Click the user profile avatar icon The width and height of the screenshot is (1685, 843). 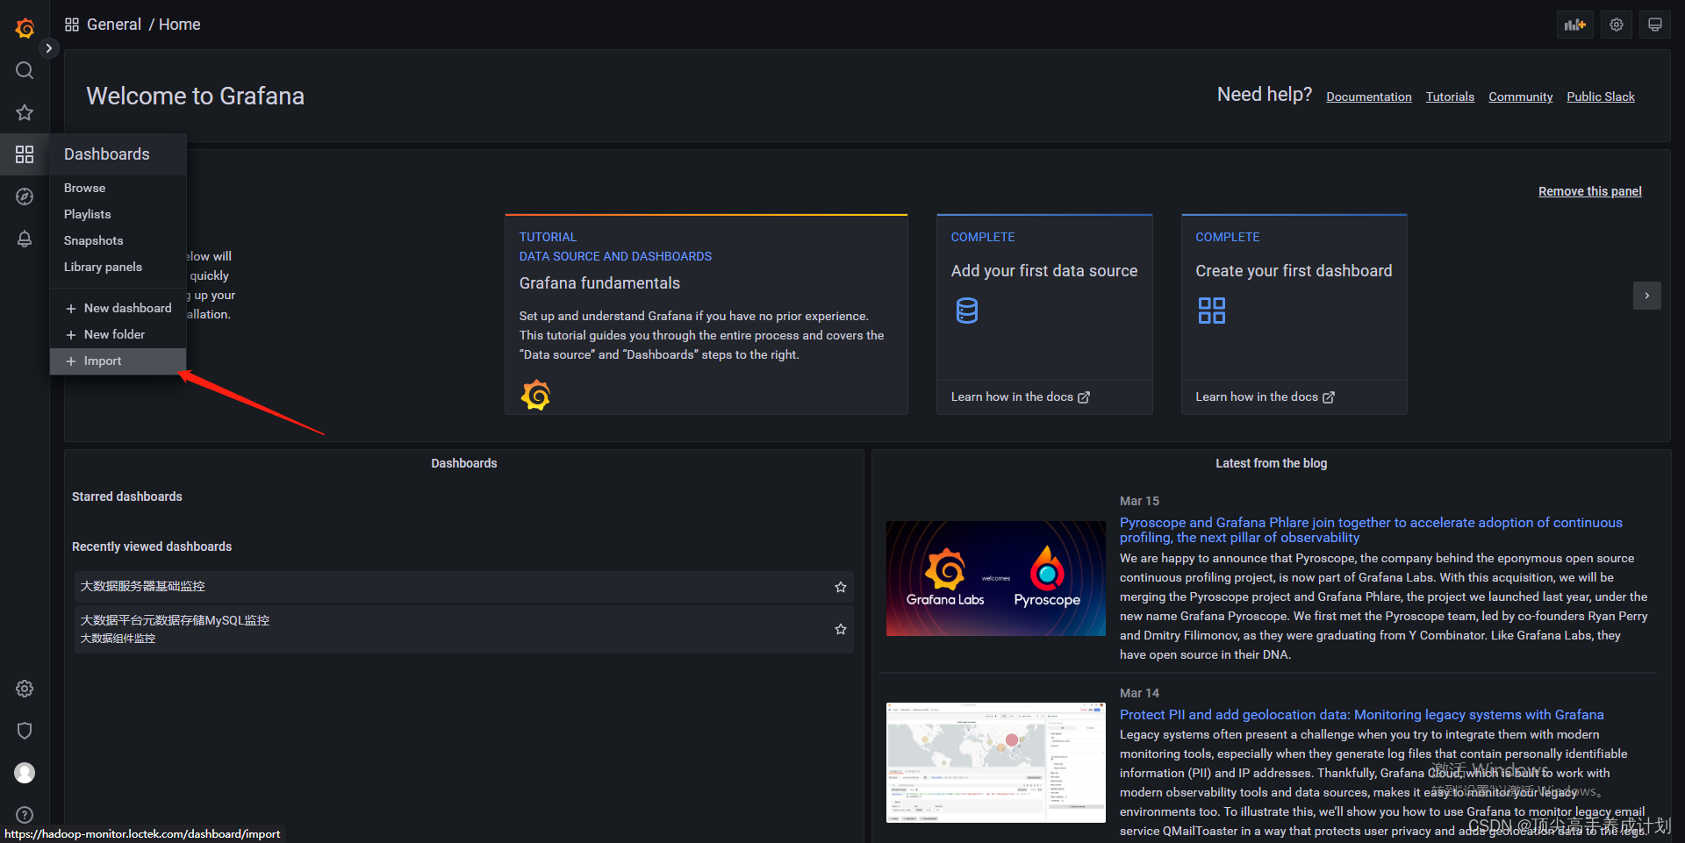(25, 773)
